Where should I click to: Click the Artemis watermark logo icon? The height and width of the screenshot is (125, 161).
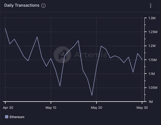[x=62, y=55]
